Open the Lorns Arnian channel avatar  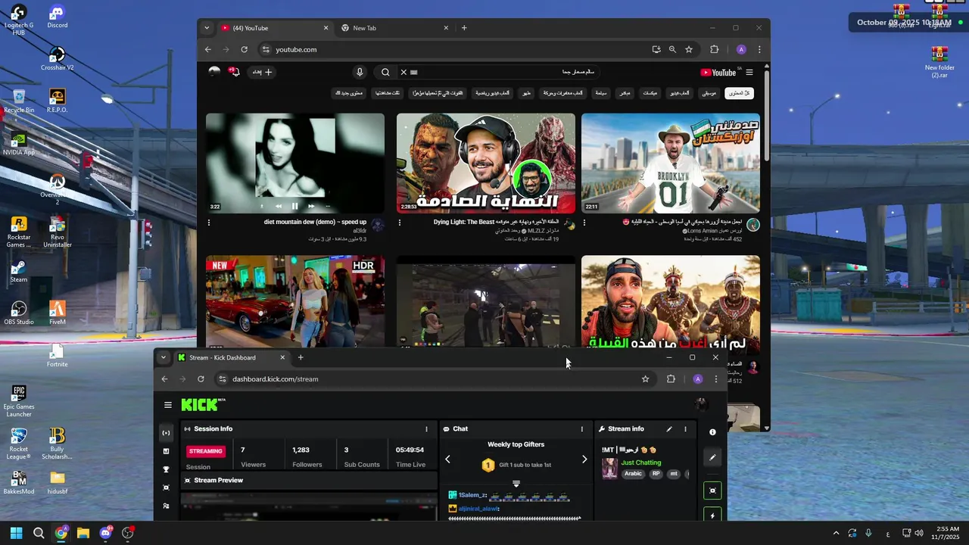(x=752, y=225)
